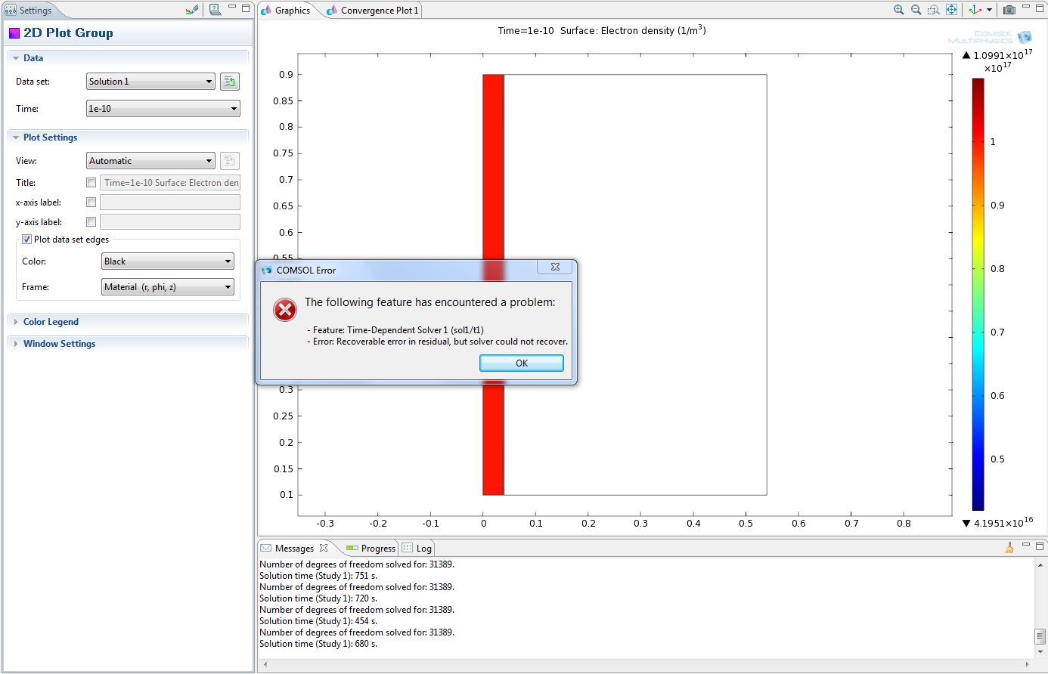Screen dimensions: 1048x674
Task: Expand the Color Legend section
Action: (51, 322)
